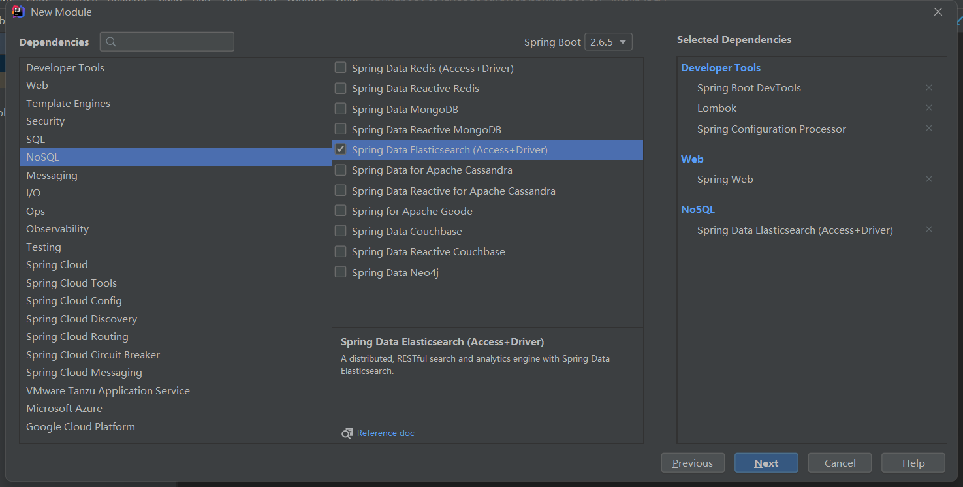
Task: Enable Spring Data MongoDB dependency
Action: click(x=341, y=108)
